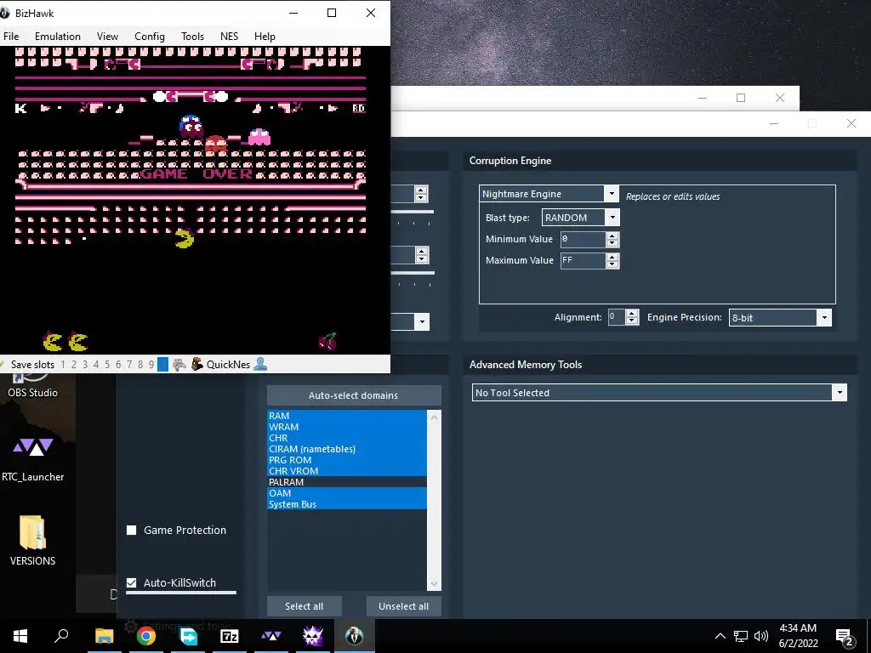
Task: Disable the Auto-KillSwitch checkbox
Action: coord(132,582)
